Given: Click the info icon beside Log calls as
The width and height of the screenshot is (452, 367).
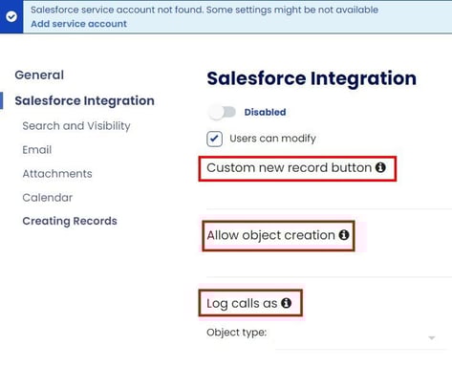Looking at the screenshot, I should point(286,303).
